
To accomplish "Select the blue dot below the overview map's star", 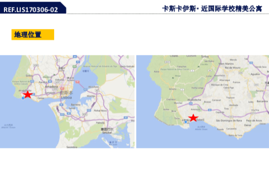I will pyautogui.click(x=23, y=98).
